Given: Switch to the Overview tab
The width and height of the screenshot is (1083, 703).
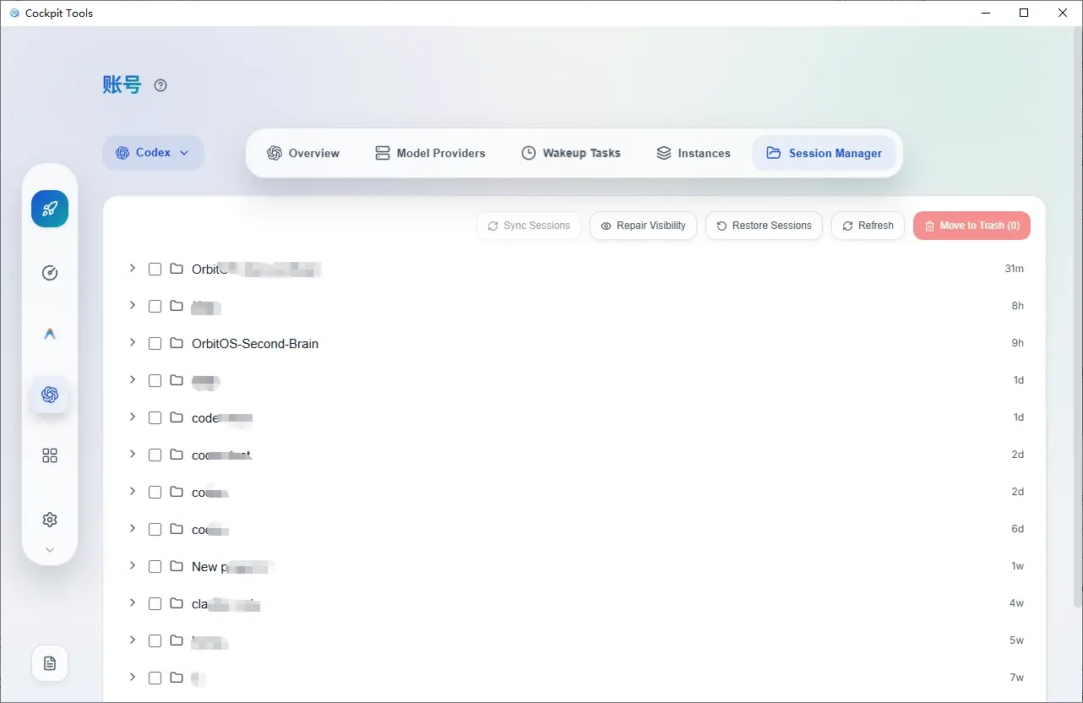Looking at the screenshot, I should coord(303,154).
